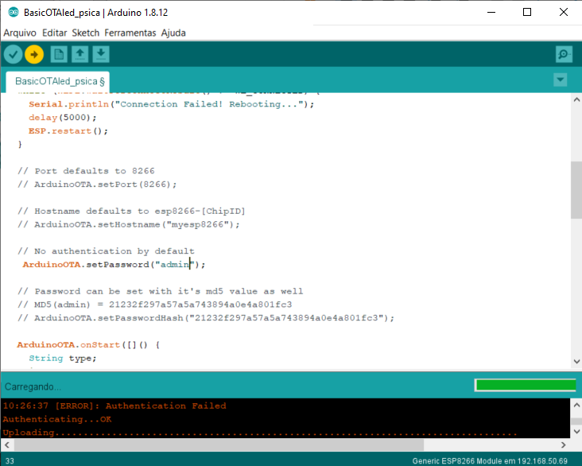The height and width of the screenshot is (466, 582).
Task: Click the line ArduinoOTA.setPassword("admin")
Action: pos(114,264)
